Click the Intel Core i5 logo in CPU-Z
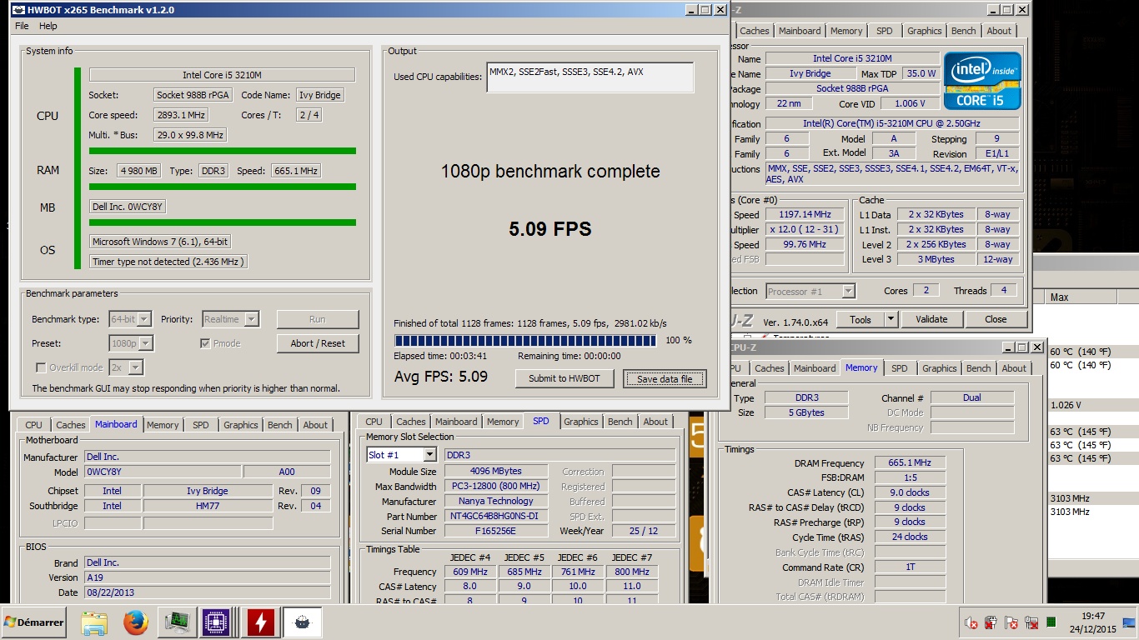The image size is (1139, 640). point(982,81)
